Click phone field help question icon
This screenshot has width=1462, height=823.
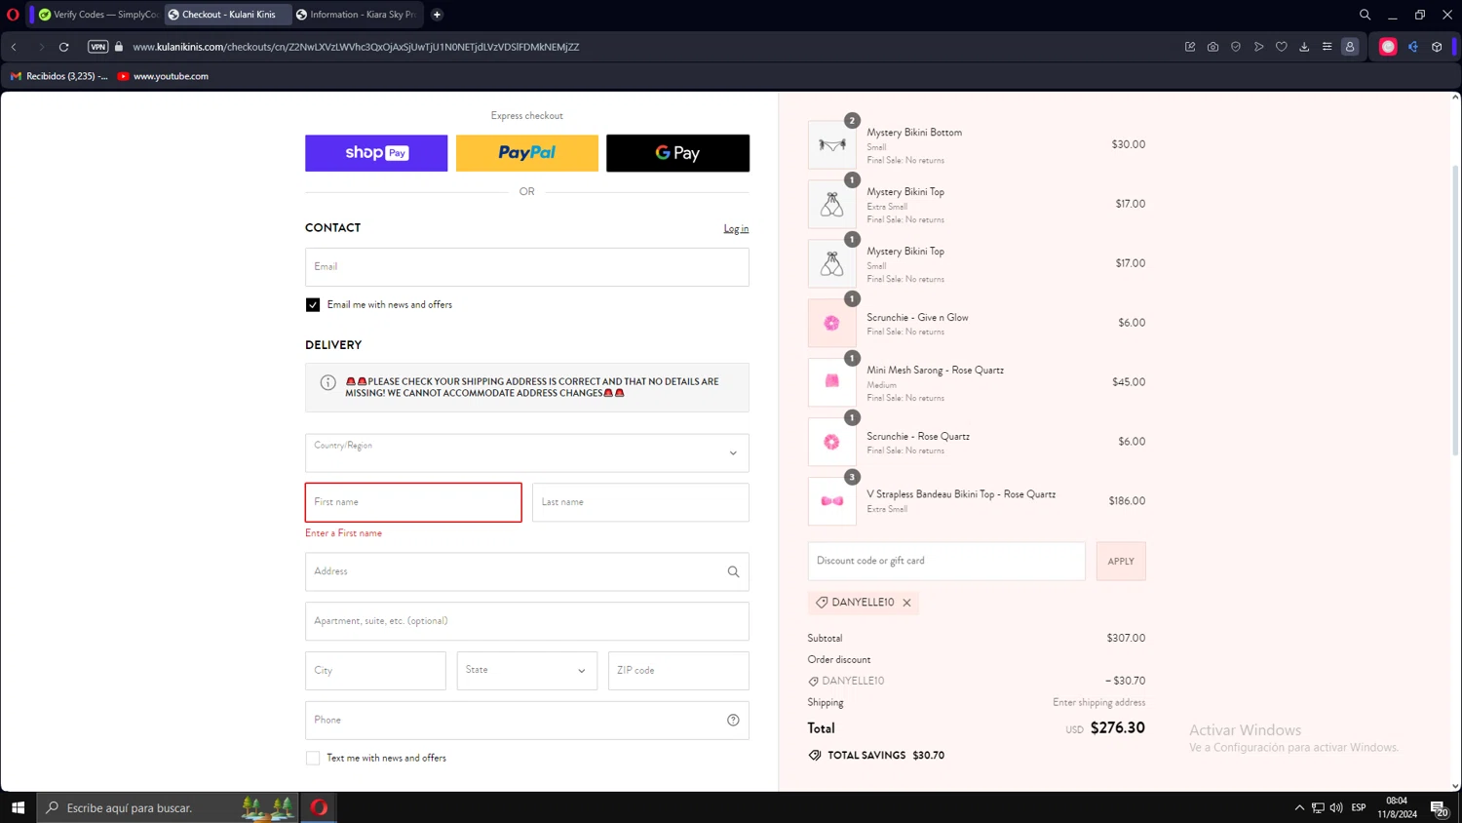(733, 721)
